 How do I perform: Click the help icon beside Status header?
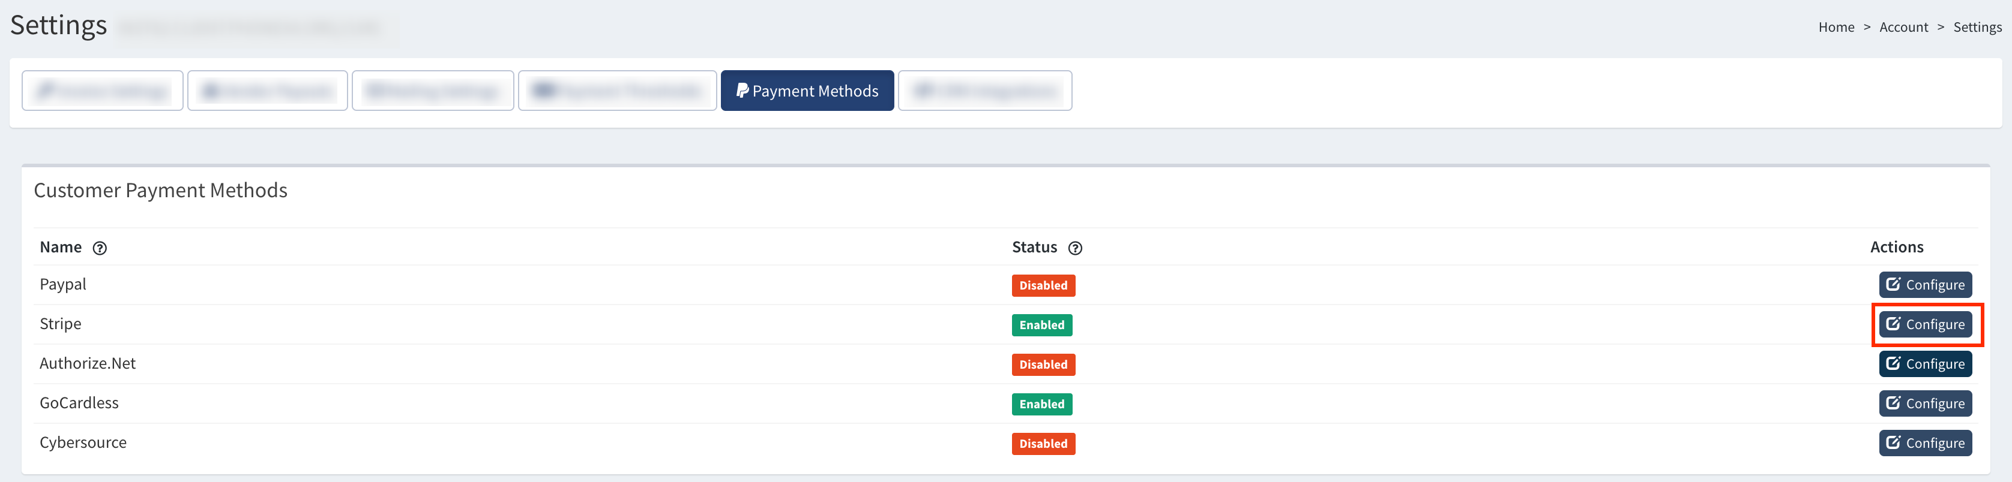1075,248
